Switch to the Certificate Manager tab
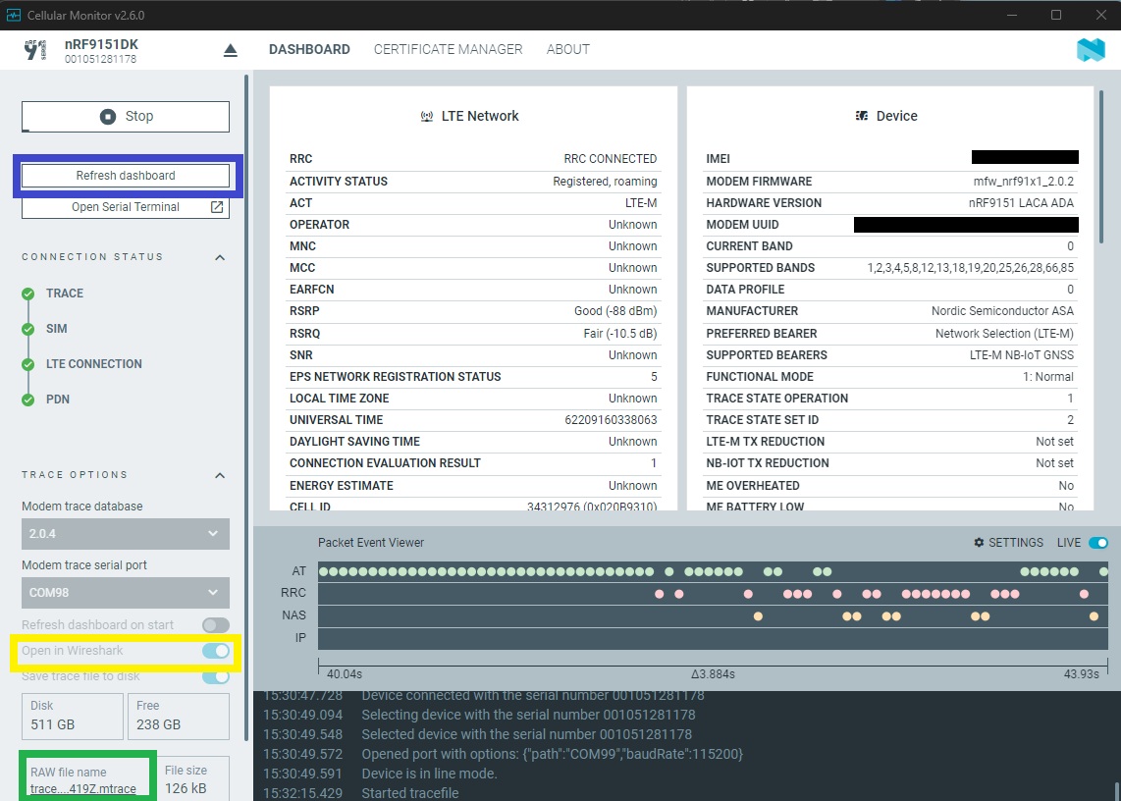The width and height of the screenshot is (1121, 801). point(448,49)
